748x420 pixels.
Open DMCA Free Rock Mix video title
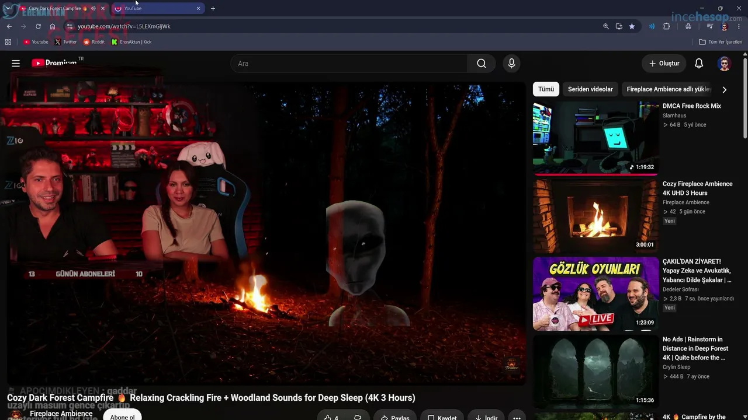(692, 106)
